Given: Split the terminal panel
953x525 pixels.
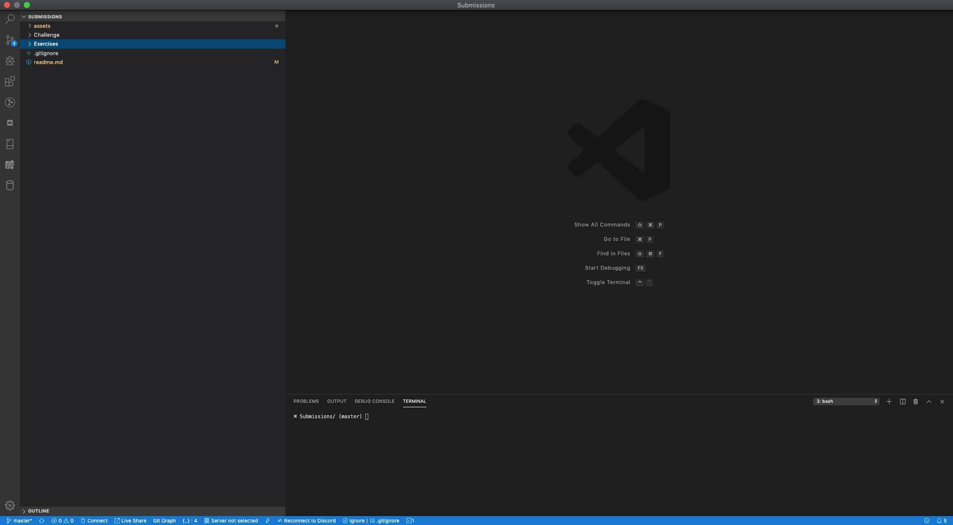Looking at the screenshot, I should click(x=902, y=401).
